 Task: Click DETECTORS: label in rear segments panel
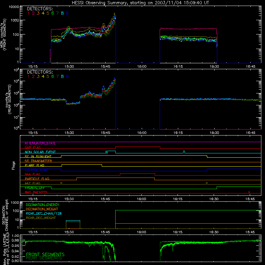[x=40, y=72]
